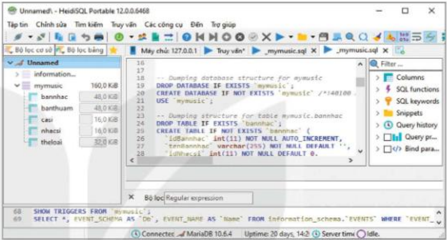Click the green Export database as SQL icon
447x240 pixels.
tap(155, 37)
